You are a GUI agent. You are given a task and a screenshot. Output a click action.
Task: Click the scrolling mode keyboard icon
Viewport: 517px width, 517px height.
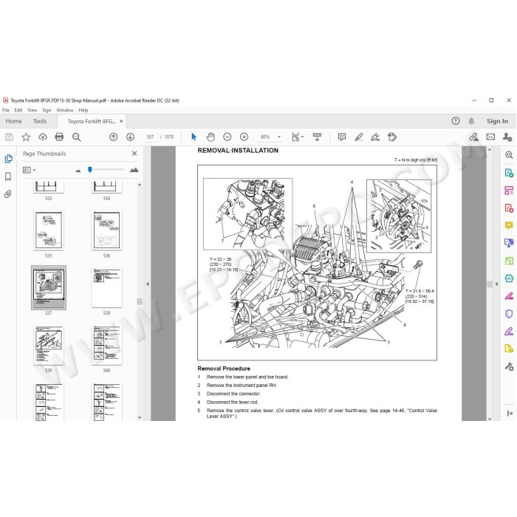pyautogui.click(x=317, y=137)
